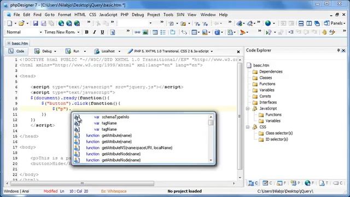Switch to the Code view button
The width and height of the screenshot is (350, 197).
[16, 51]
